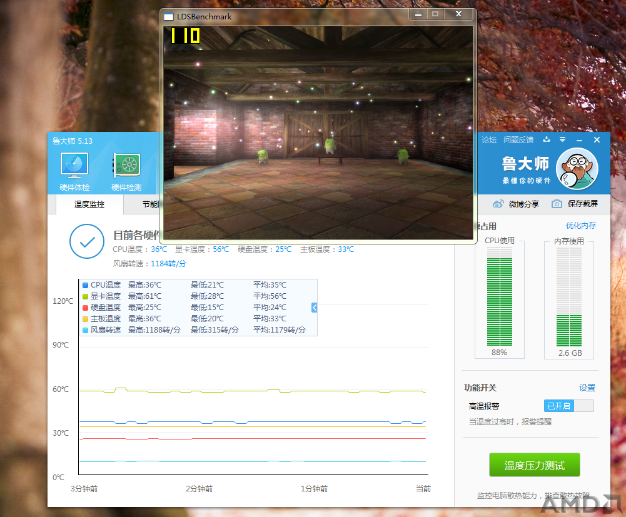Switch to the 温度监控 tab
626x517 pixels.
click(89, 204)
